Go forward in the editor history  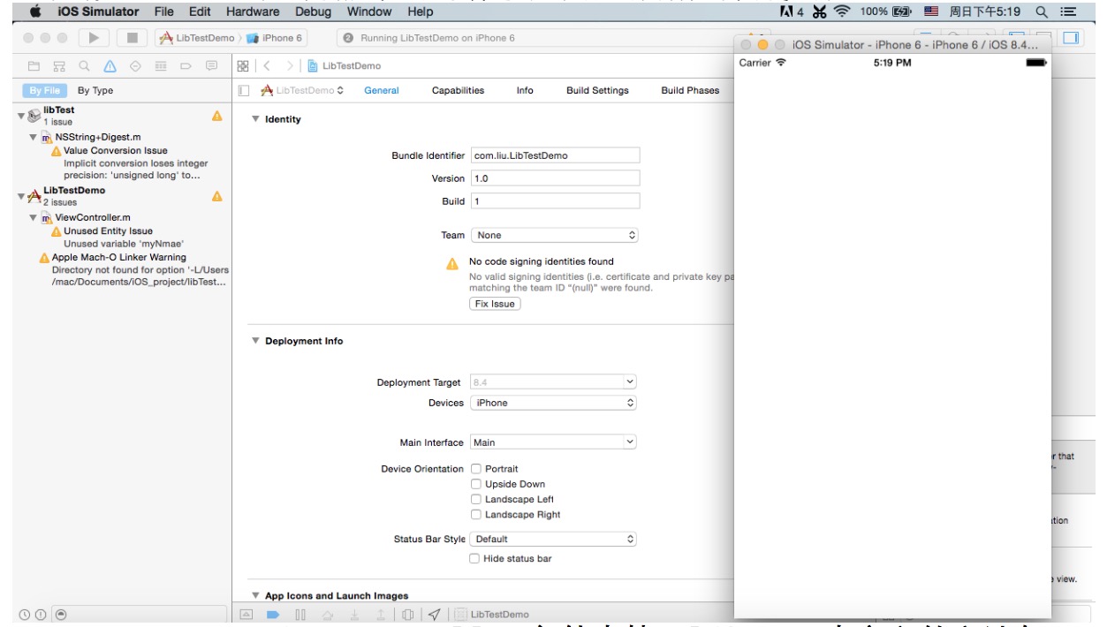coord(290,66)
